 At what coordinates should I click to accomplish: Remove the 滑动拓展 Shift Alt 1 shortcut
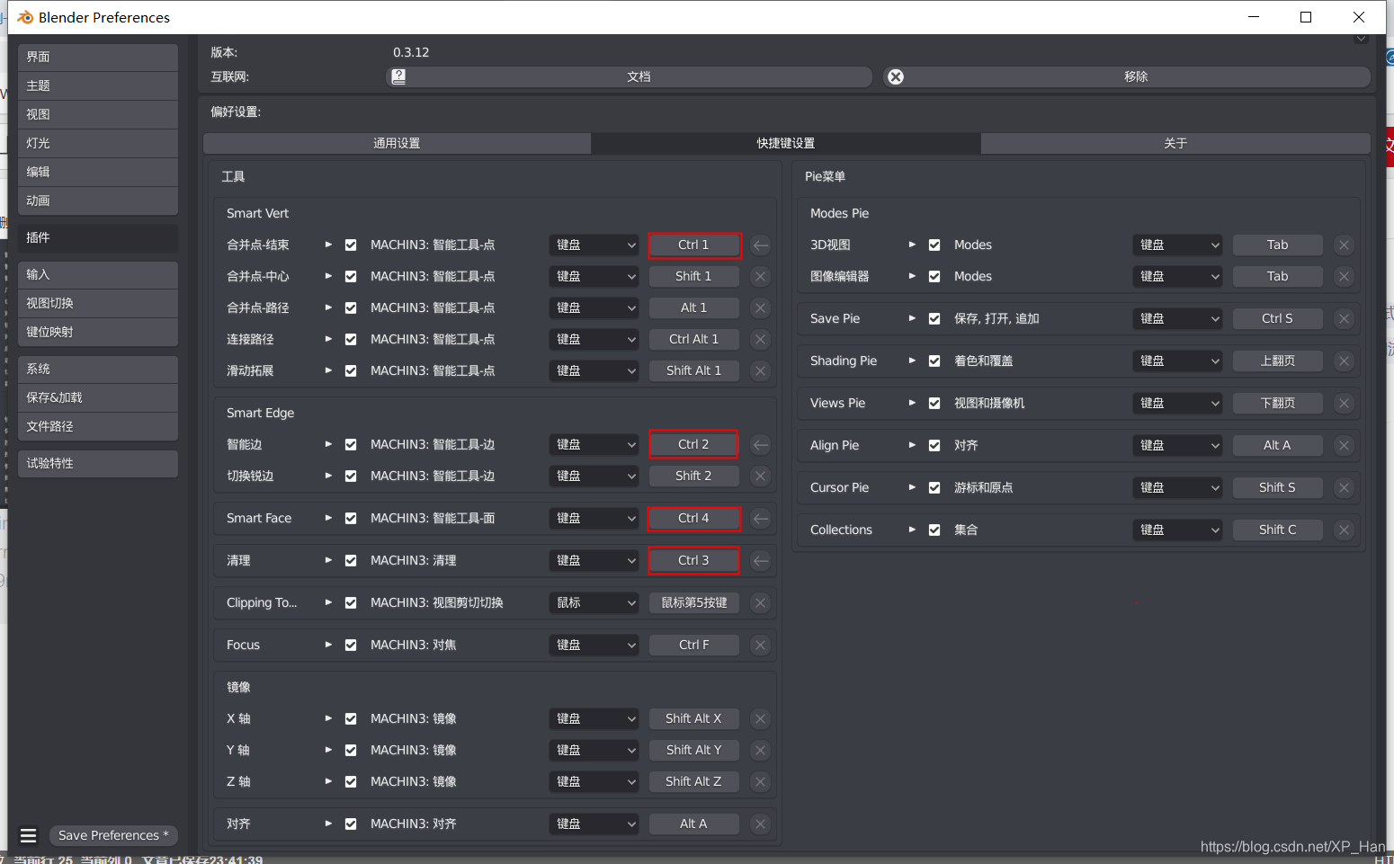point(761,370)
